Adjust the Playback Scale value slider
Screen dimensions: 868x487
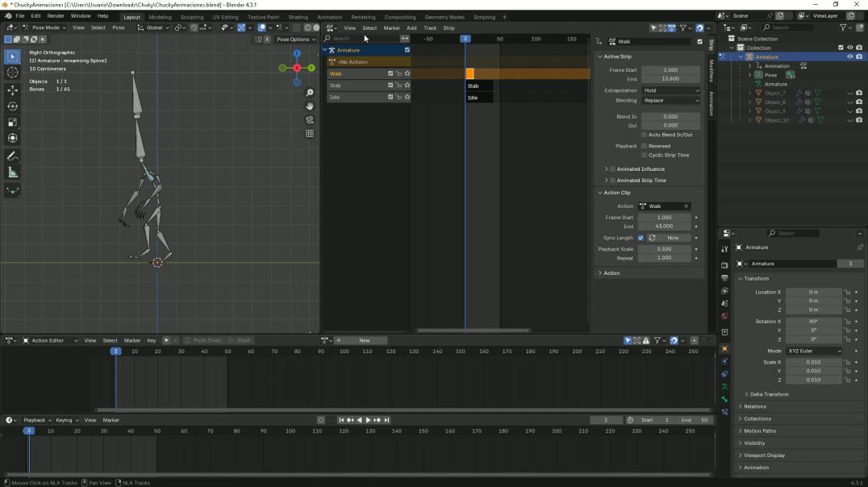click(x=664, y=248)
